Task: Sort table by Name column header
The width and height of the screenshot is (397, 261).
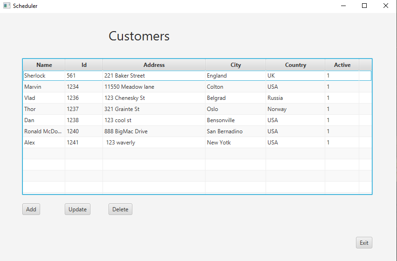Action: pyautogui.click(x=44, y=65)
